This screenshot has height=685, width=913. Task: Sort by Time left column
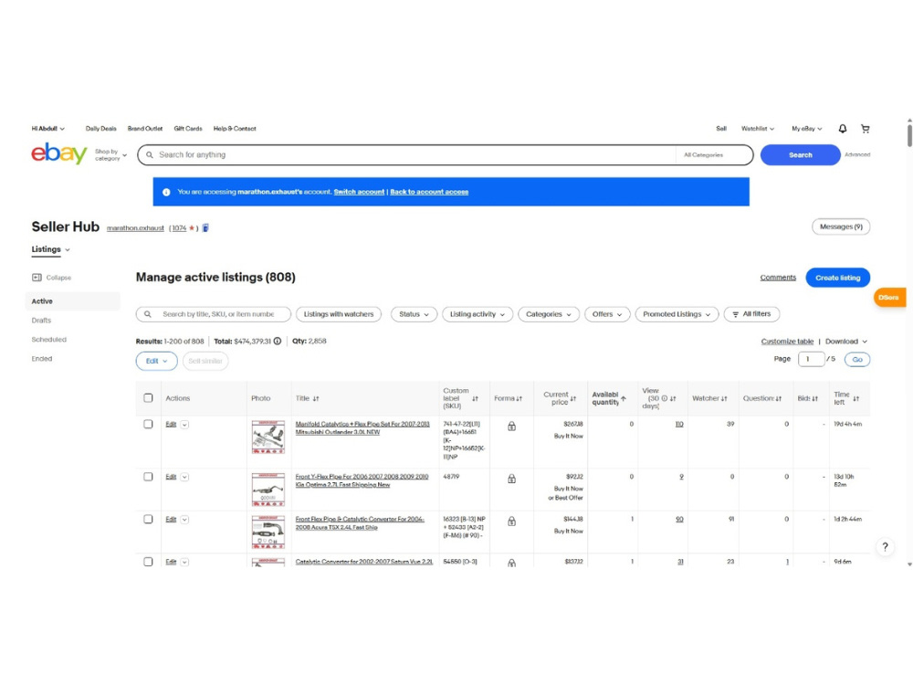pos(856,398)
